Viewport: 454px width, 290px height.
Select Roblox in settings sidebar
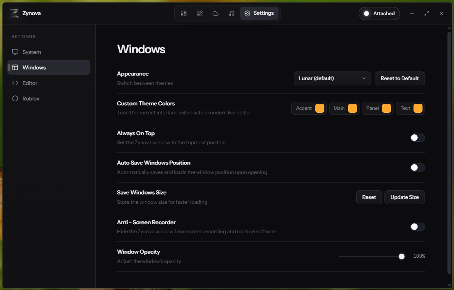(x=49, y=98)
